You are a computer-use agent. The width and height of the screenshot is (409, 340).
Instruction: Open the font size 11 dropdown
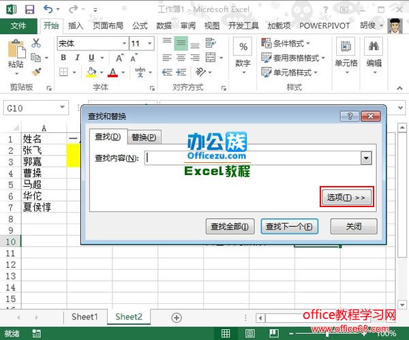coord(150,44)
